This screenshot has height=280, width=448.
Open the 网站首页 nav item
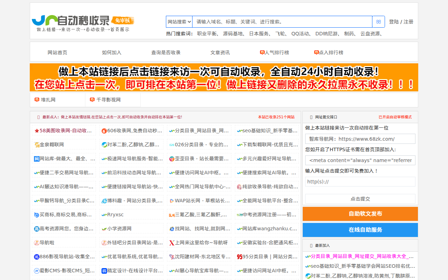pyautogui.click(x=57, y=52)
